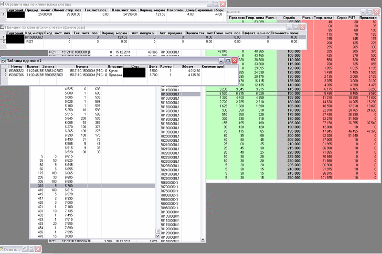
Task: Click the order book scrollbar down arrow
Action: pos(158,236)
